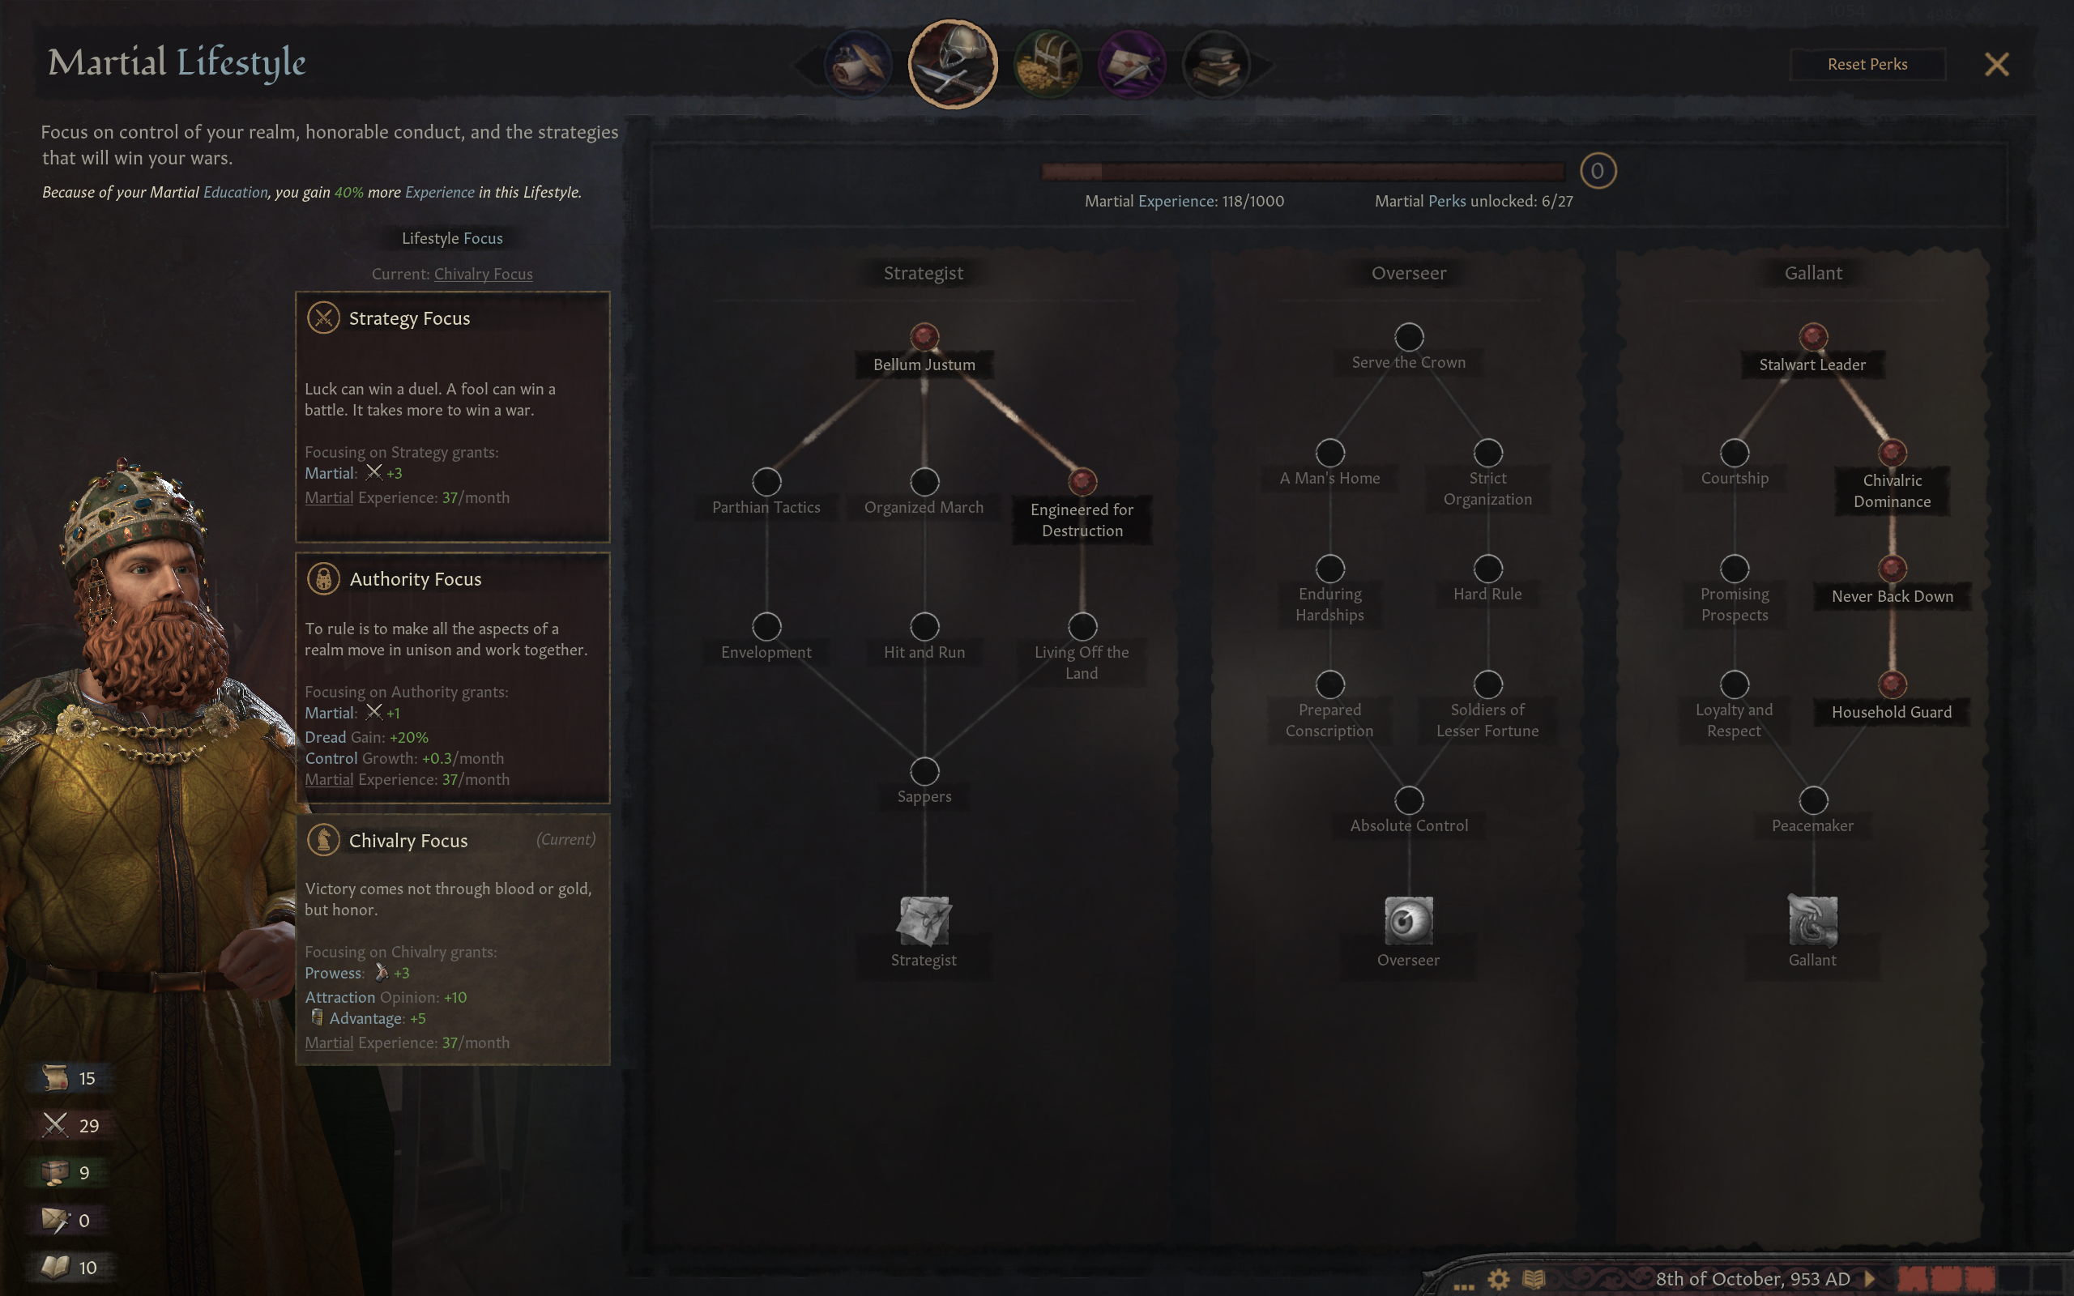The image size is (2074, 1296).
Task: Open the Chivalry Focus link under Current
Action: [484, 275]
